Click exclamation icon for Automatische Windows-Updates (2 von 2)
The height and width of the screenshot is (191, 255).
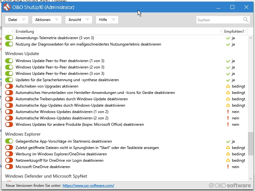(228, 118)
